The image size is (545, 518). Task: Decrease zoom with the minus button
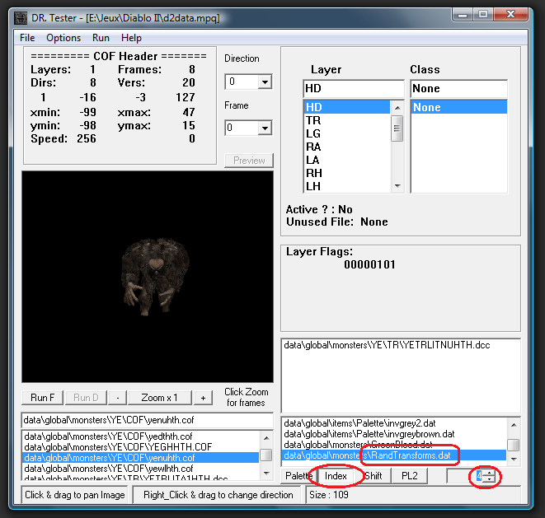(117, 398)
